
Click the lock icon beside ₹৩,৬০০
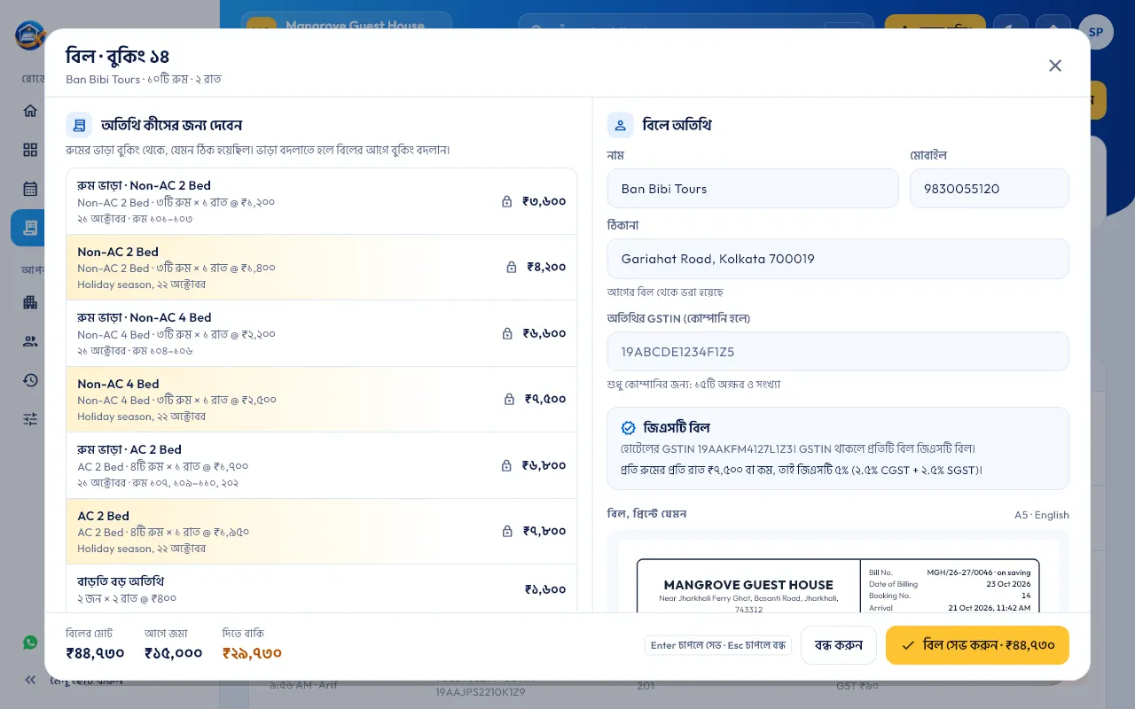point(507,201)
